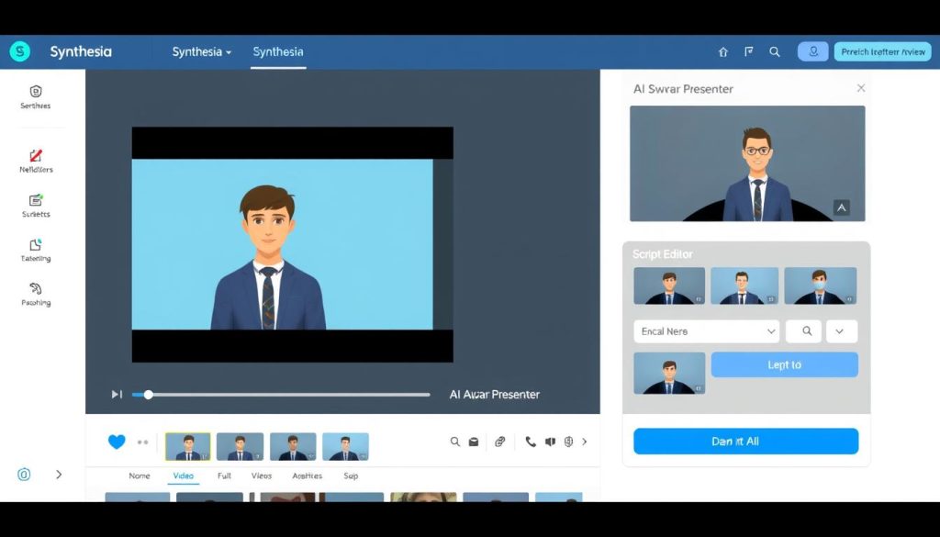Toggle the heart favorite icon
This screenshot has height=537, width=940.
click(x=116, y=442)
